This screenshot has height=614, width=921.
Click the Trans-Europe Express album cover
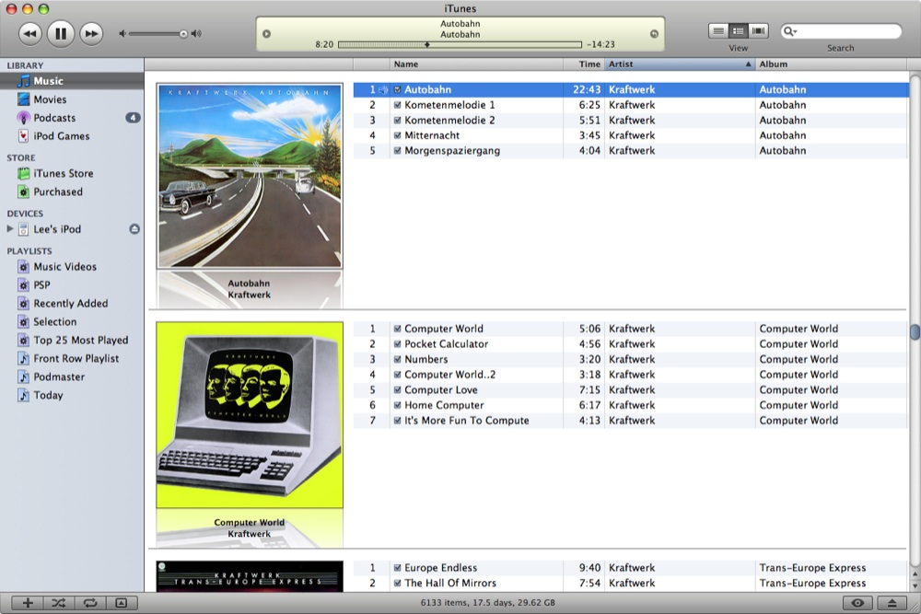[250, 576]
